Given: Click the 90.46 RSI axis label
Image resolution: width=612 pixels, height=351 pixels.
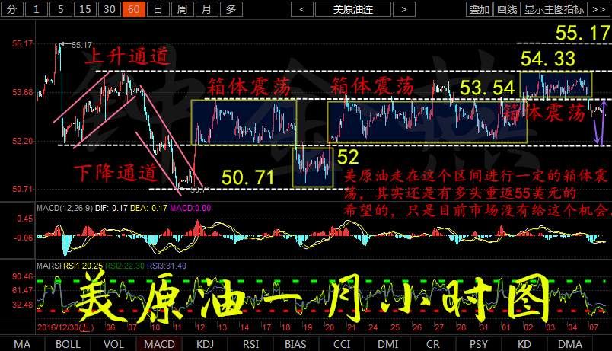Looking at the screenshot, I should pyautogui.click(x=23, y=276).
